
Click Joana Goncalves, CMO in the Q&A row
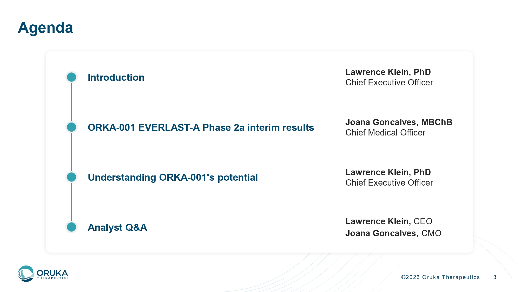393,233
